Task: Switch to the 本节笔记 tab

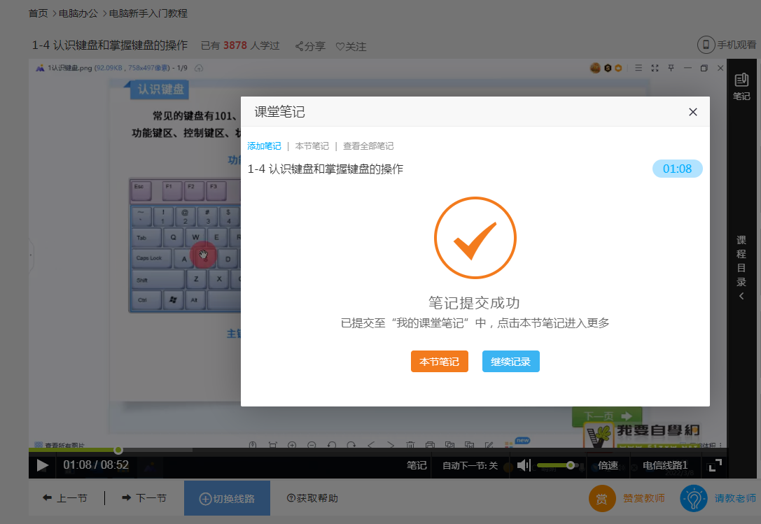Action: tap(312, 146)
